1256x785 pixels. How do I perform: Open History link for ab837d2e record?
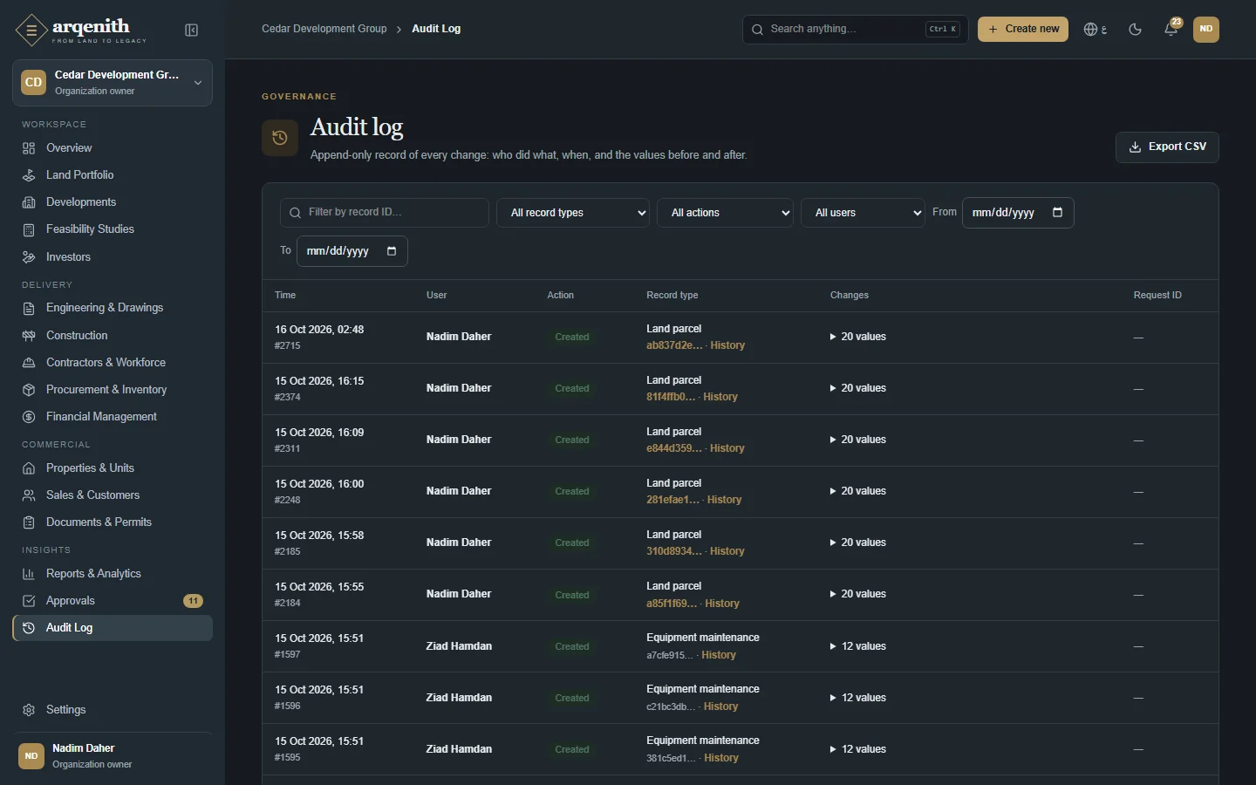(727, 345)
